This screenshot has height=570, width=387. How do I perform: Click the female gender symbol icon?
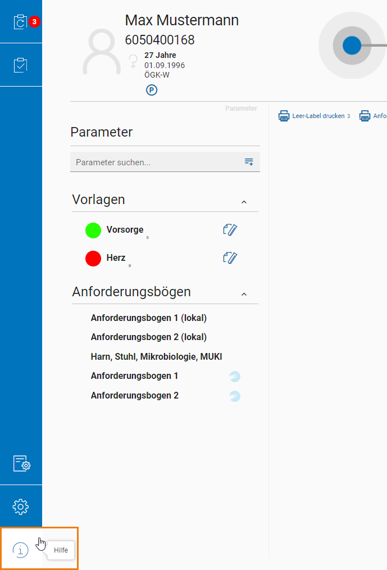click(133, 61)
